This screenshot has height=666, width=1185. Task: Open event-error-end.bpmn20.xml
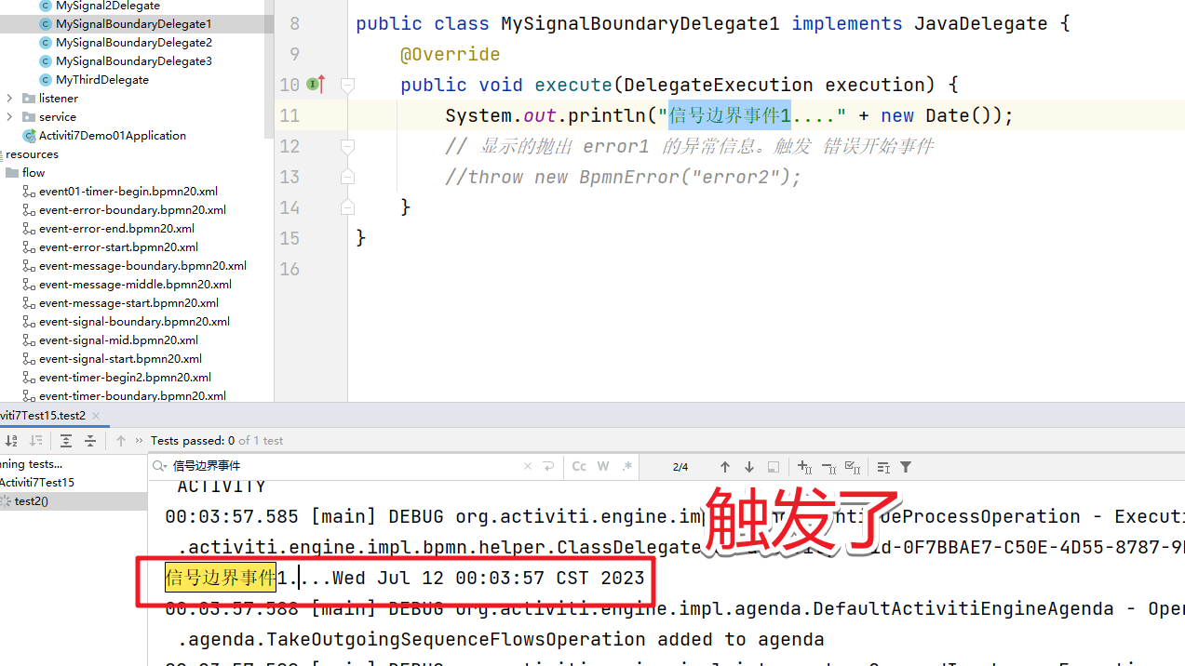(116, 229)
